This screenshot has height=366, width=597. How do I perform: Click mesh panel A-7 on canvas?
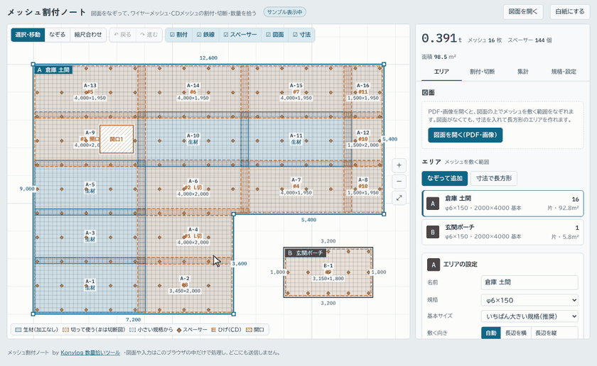pyautogui.click(x=296, y=187)
